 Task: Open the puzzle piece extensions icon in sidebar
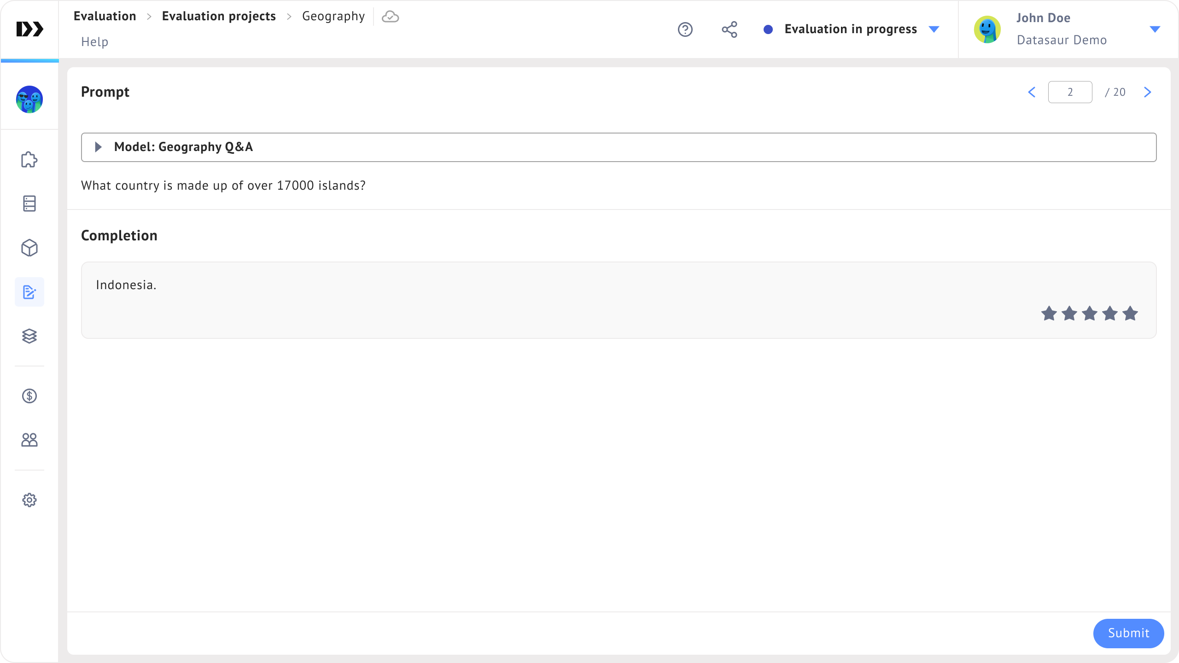(x=29, y=160)
